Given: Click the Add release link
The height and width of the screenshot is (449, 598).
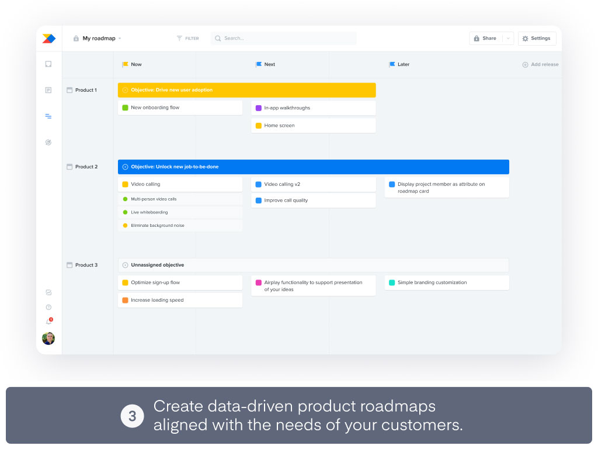Looking at the screenshot, I should click(540, 64).
